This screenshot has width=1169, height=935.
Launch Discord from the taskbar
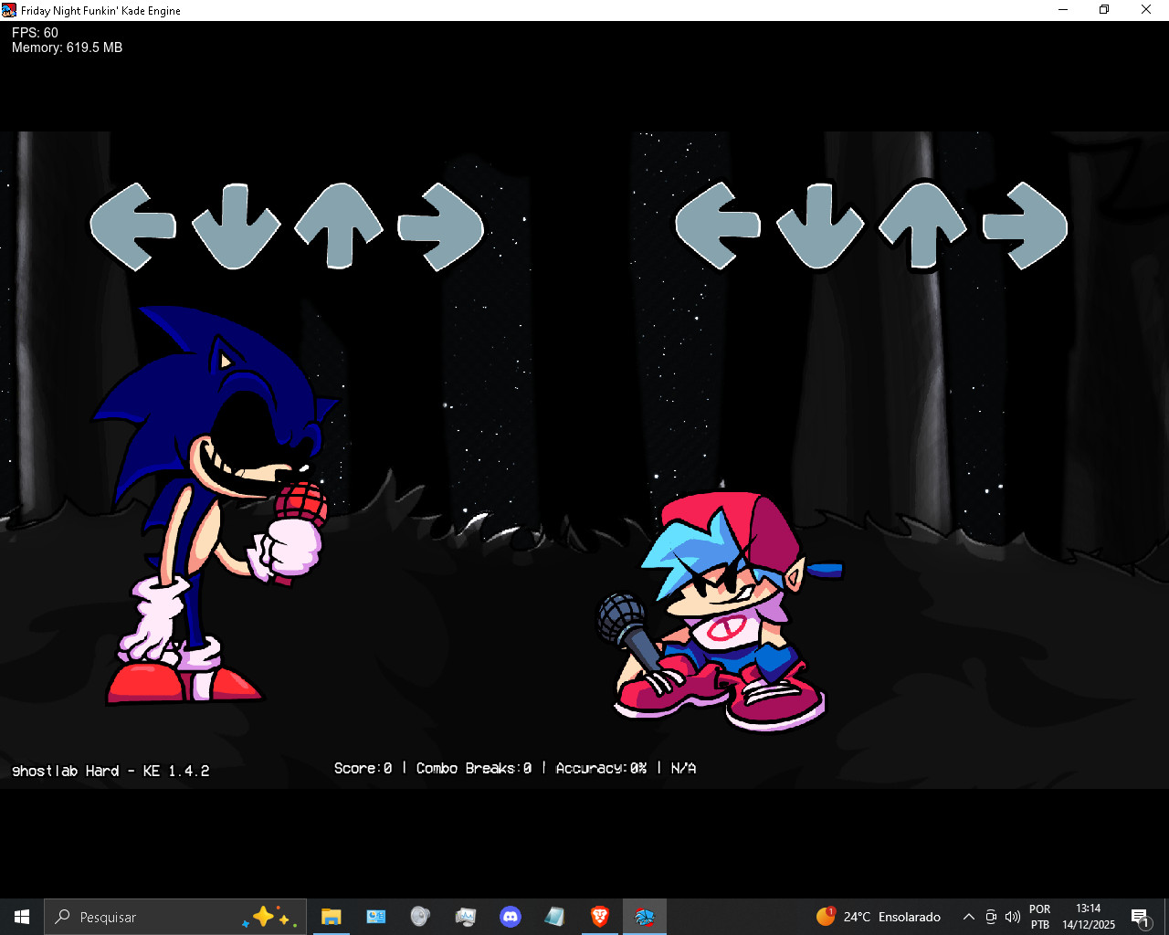[511, 917]
